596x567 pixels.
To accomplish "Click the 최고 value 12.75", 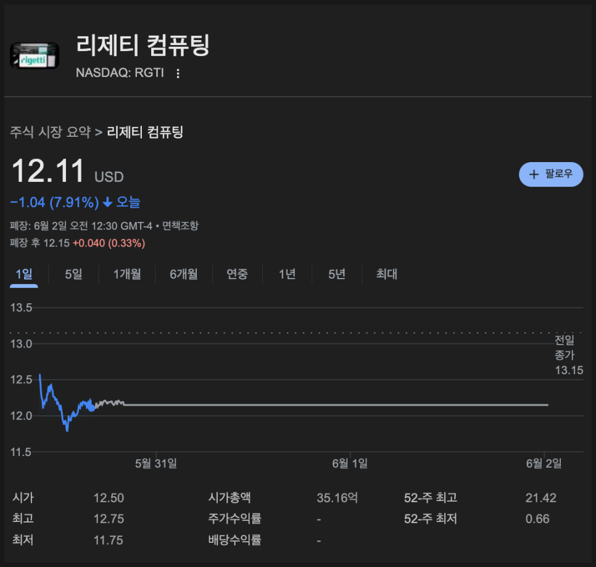I will point(109,519).
